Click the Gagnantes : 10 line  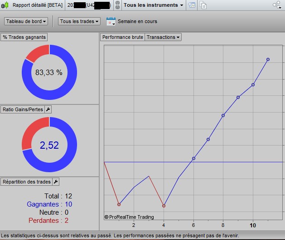pos(49,204)
